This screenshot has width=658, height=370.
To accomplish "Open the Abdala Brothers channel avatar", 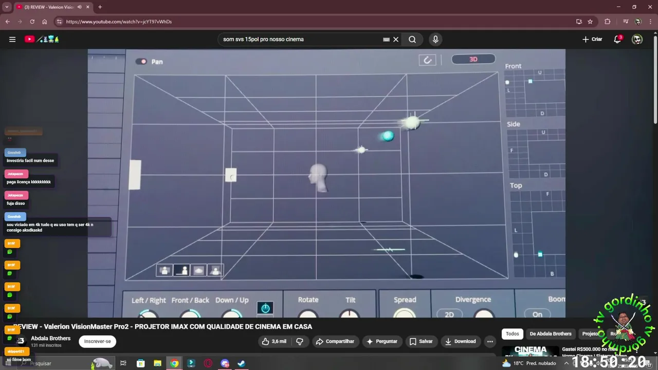I will [x=21, y=341].
